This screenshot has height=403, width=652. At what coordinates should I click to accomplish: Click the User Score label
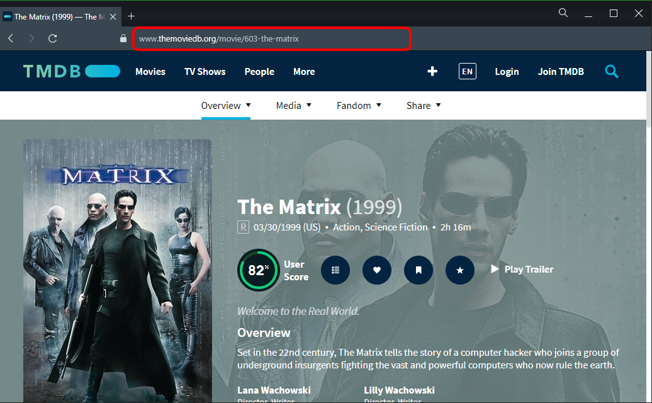tap(296, 270)
